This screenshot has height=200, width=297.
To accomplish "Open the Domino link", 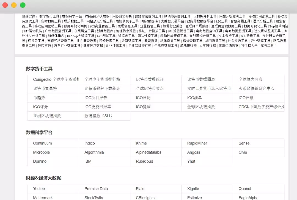I will click(40, 161).
